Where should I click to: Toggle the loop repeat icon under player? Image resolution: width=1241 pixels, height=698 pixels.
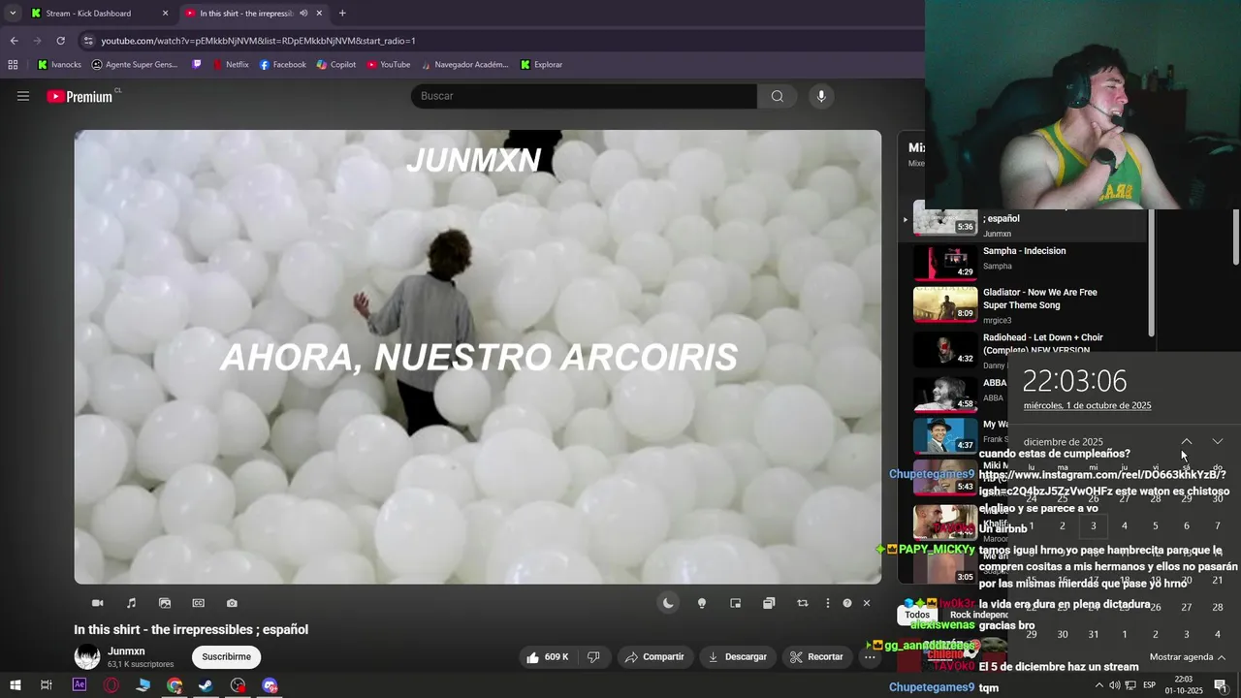803,603
